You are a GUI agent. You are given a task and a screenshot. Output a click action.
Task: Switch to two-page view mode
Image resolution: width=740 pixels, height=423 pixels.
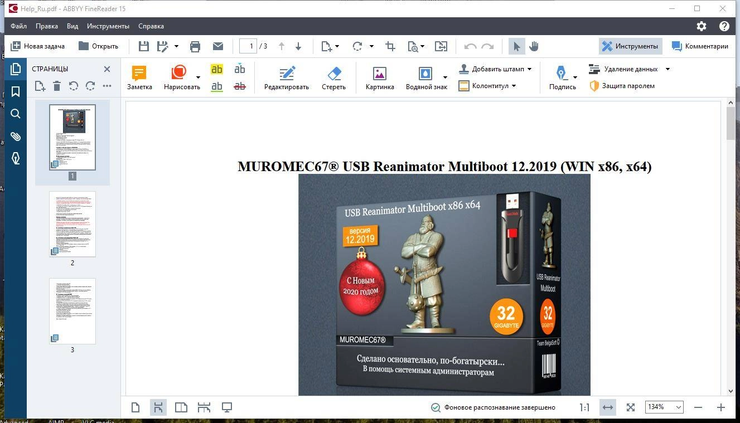pos(181,407)
